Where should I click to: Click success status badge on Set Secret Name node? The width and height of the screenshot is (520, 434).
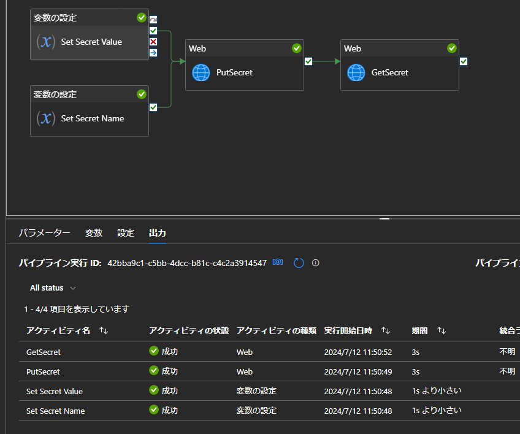(142, 94)
